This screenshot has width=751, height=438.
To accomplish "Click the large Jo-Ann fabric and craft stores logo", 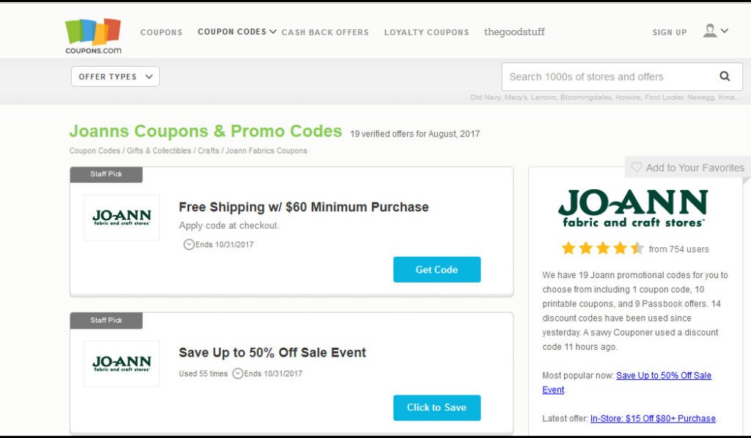I will tap(633, 208).
